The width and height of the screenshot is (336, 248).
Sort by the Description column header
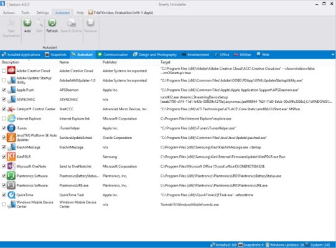(x=11, y=62)
